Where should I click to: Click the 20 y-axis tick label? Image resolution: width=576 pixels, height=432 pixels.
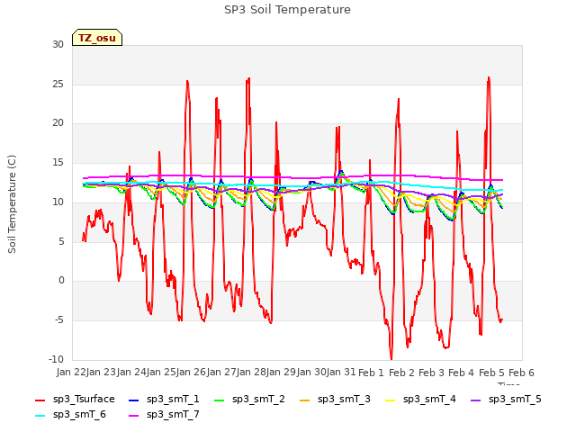(x=58, y=123)
